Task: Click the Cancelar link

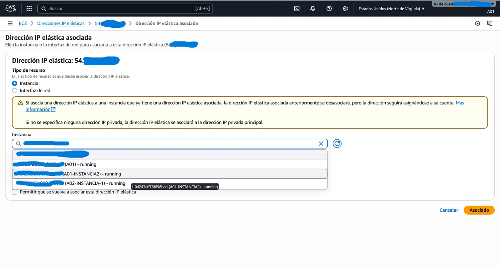Action: click(x=449, y=210)
